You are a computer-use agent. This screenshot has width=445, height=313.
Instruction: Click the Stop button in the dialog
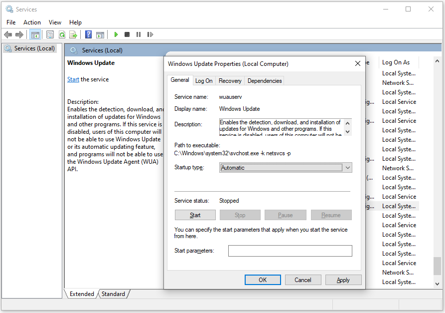240,215
